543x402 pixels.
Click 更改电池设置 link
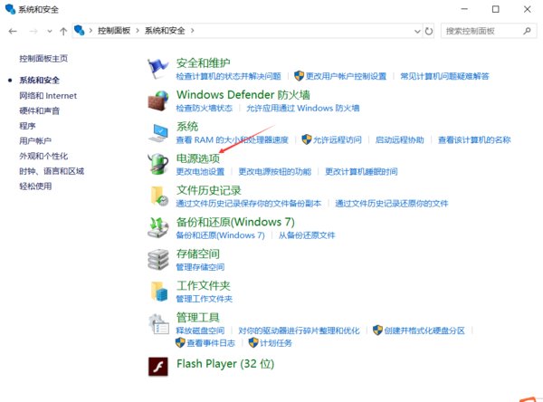tap(200, 171)
